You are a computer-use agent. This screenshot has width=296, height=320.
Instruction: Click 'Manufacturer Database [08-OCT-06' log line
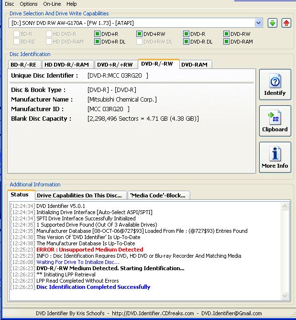point(142,231)
